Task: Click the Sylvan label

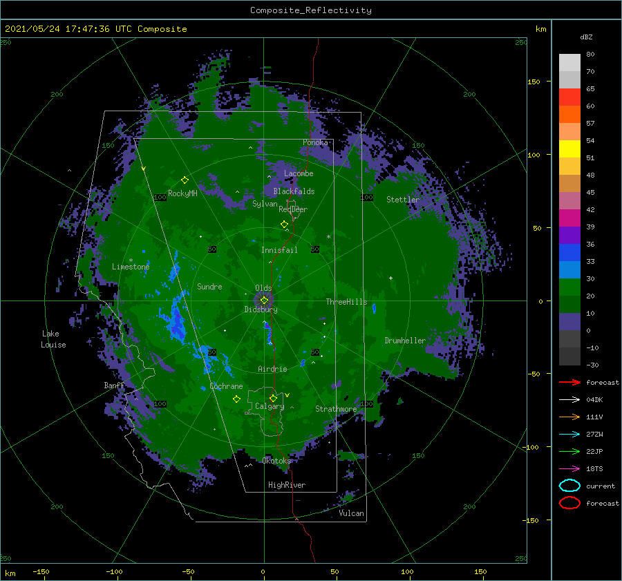Action: (265, 204)
